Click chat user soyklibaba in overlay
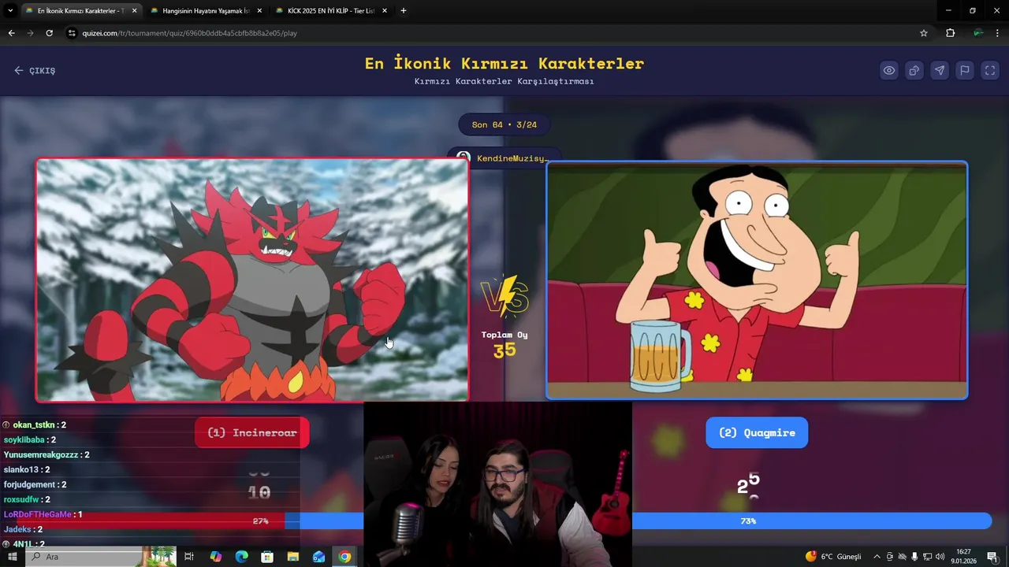 pos(24,440)
